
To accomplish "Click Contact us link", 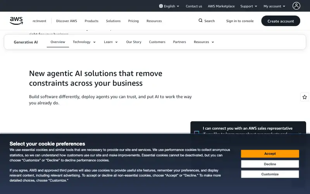I will tap(194, 6).
